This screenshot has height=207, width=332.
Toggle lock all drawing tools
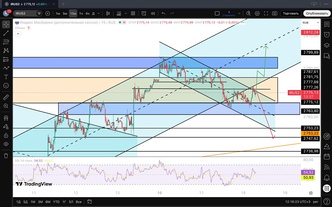(x=6, y=135)
